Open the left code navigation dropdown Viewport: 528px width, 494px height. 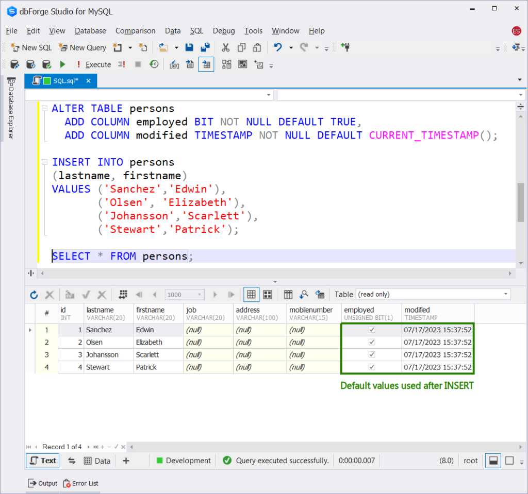point(268,95)
